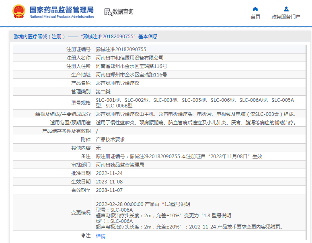Click 第二类 management class value

tap(103, 92)
